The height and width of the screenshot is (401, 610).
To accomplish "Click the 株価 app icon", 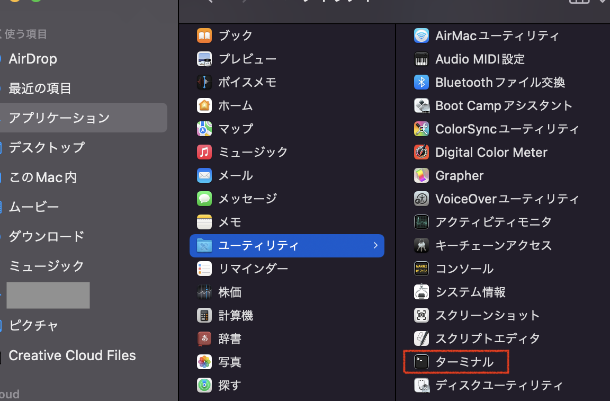I will pyautogui.click(x=204, y=292).
